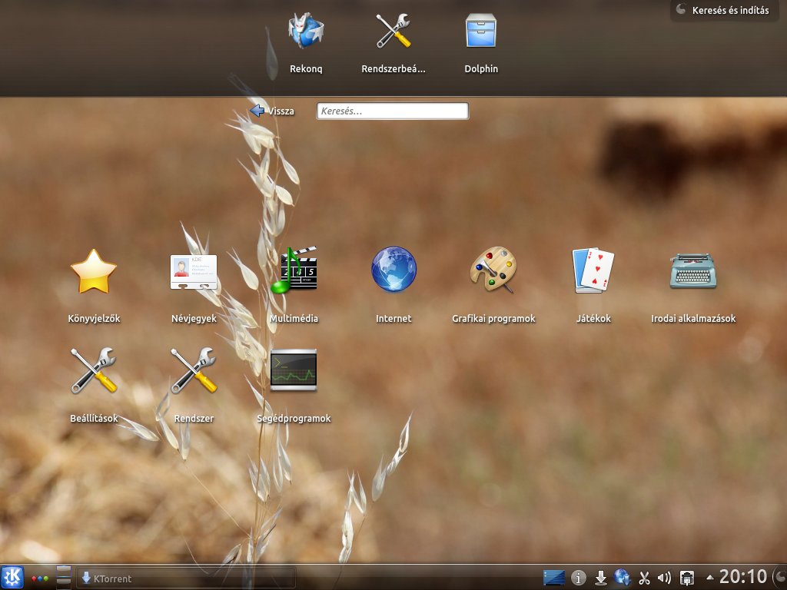Open the Dolphin file manager
The height and width of the screenshot is (590, 787).
coord(481,44)
